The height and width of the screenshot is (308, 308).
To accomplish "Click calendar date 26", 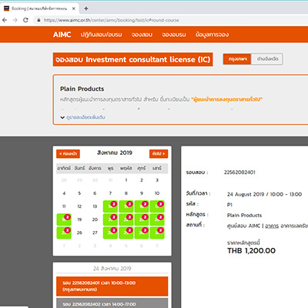I will click(x=79, y=233).
